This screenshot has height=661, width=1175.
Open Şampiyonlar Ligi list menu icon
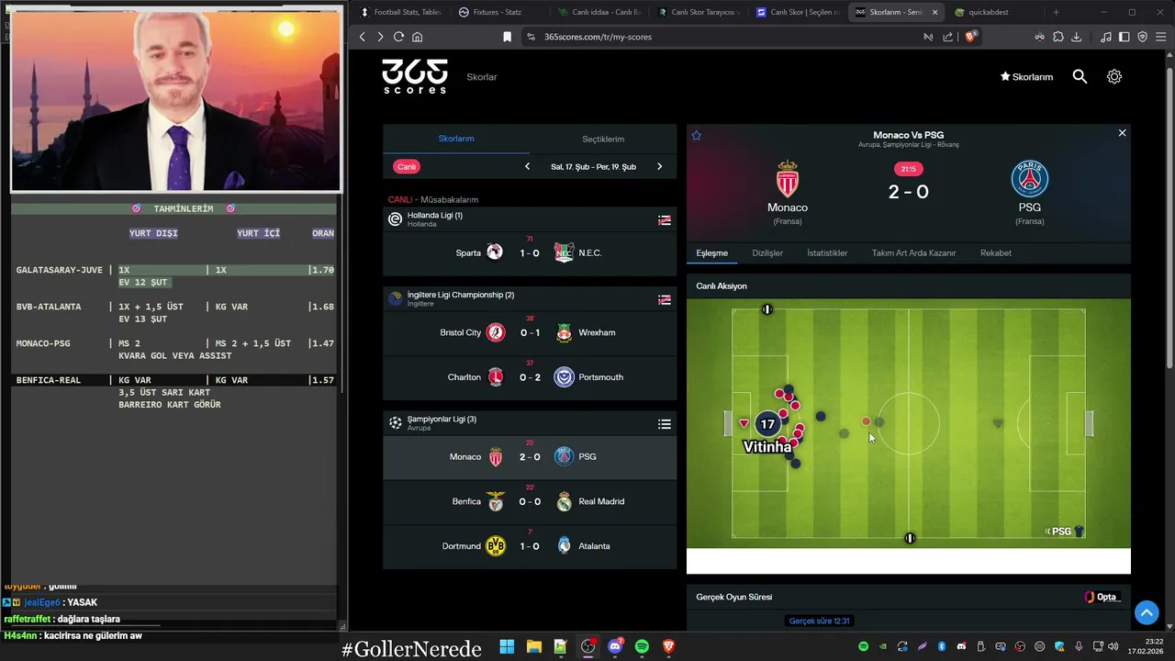click(x=665, y=424)
